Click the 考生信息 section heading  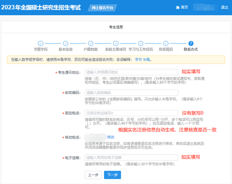pyautogui.click(x=116, y=27)
